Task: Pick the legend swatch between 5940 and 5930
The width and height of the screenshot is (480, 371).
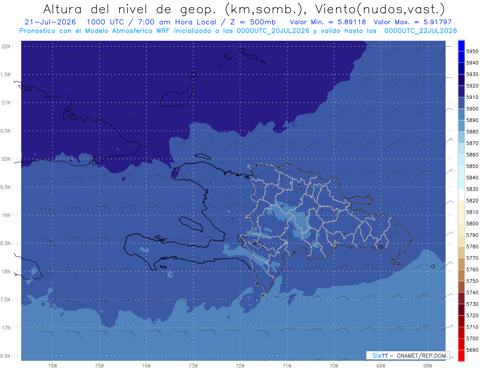Action: point(461,68)
